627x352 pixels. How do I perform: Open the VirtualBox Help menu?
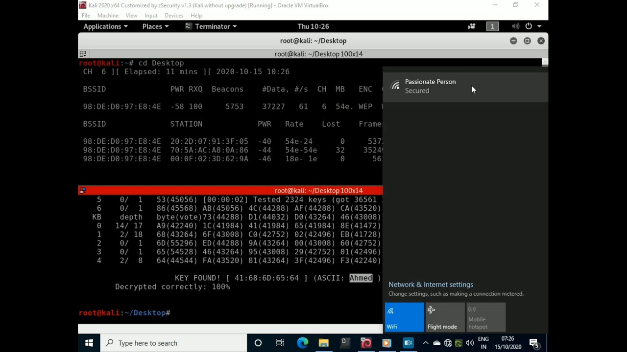coord(196,16)
